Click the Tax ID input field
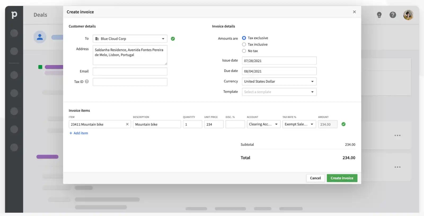The height and width of the screenshot is (216, 424). click(x=130, y=82)
